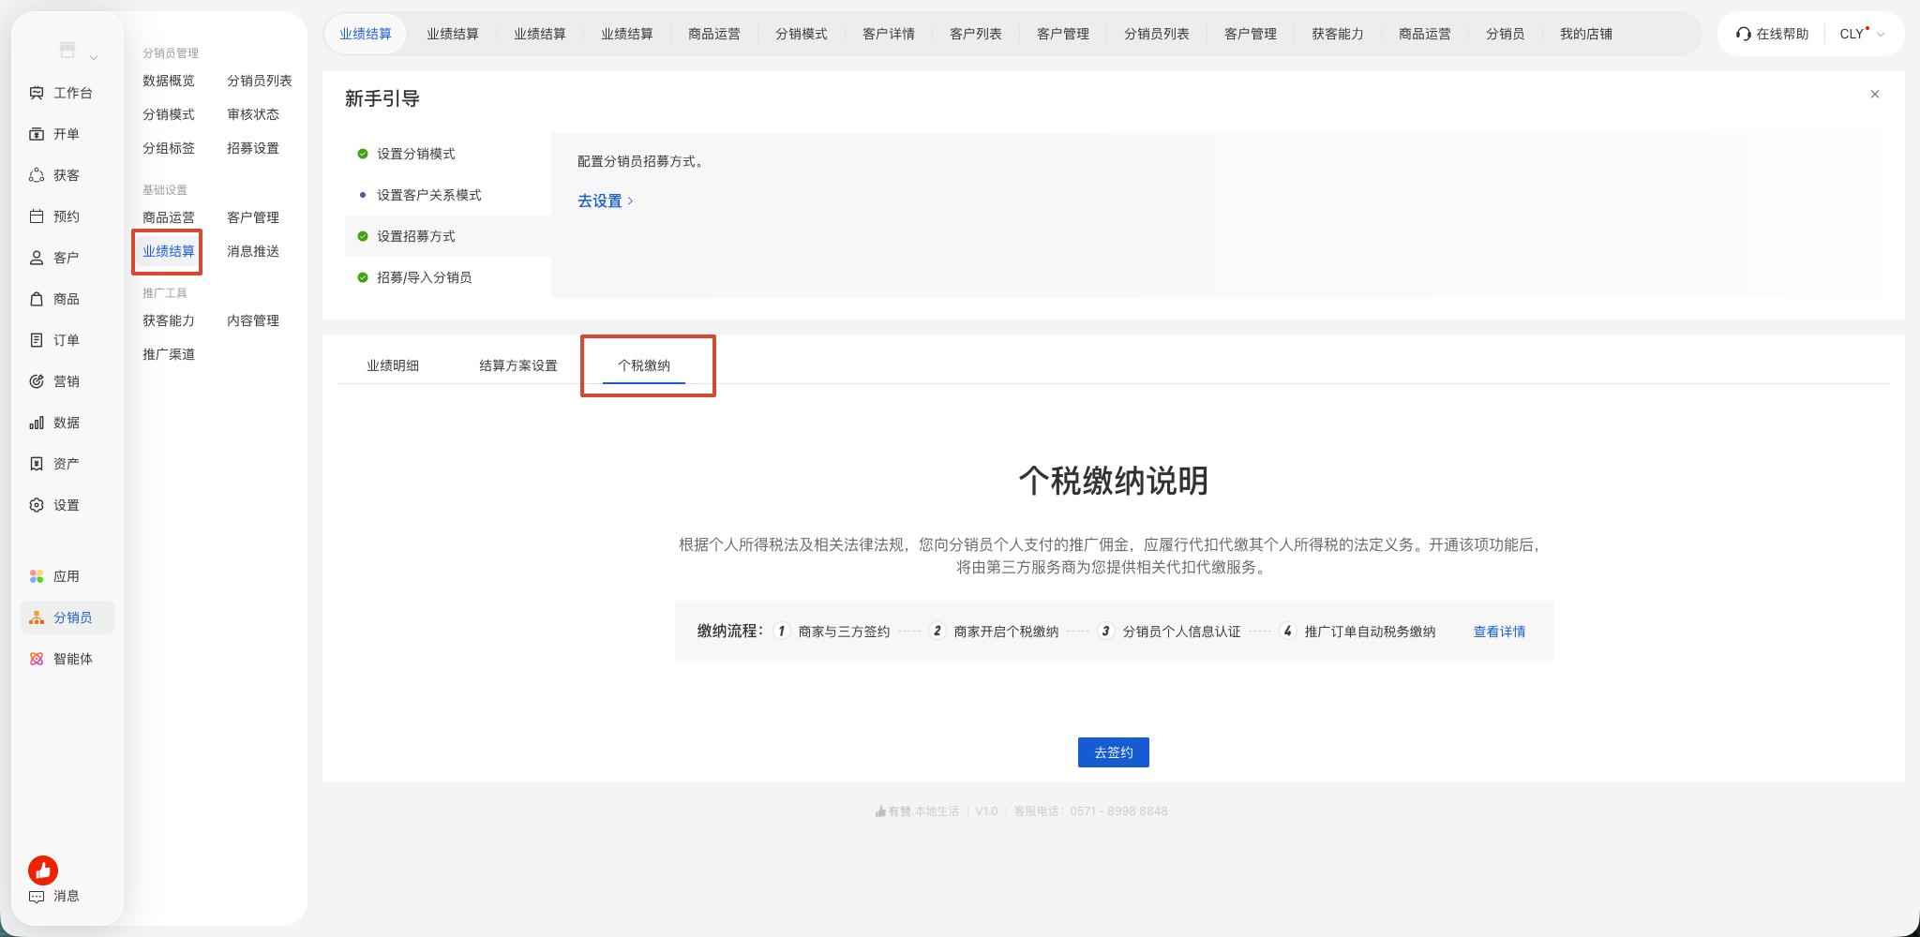Open the 客户详情 top tab
Viewport: 1920px width, 937px height.
coord(889,34)
